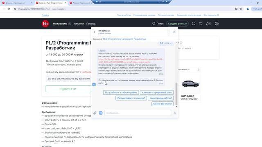Viewport: 262px width, 147px height.
Task: Bookmark this page with the star icon
Action: (241, 9)
